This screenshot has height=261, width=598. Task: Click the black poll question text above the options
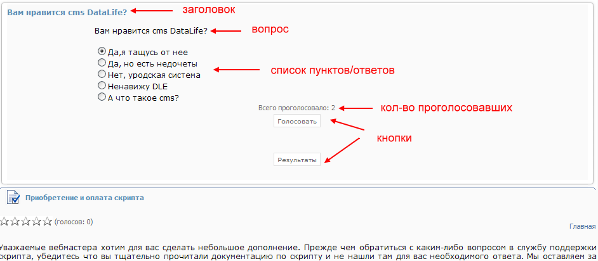pos(151,31)
